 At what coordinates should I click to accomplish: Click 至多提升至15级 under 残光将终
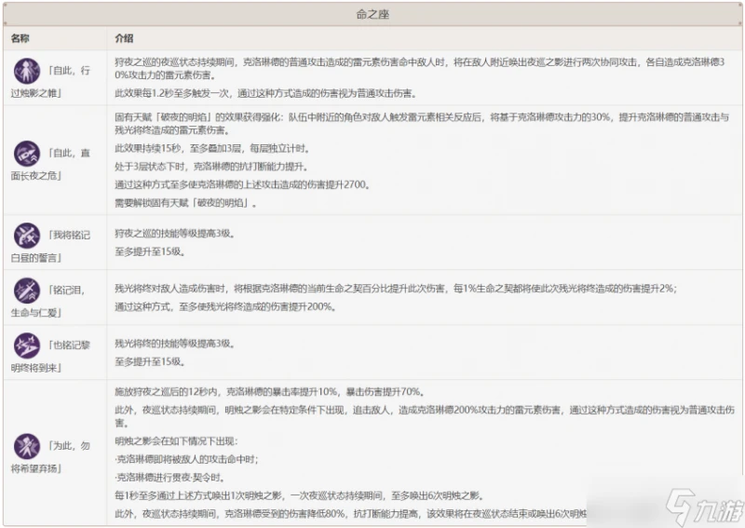[150, 361]
